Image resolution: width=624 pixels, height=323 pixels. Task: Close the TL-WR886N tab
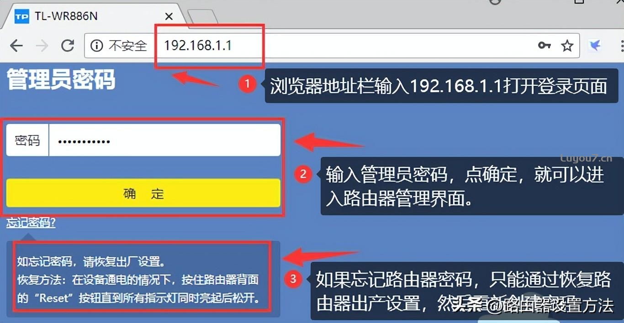pos(169,17)
